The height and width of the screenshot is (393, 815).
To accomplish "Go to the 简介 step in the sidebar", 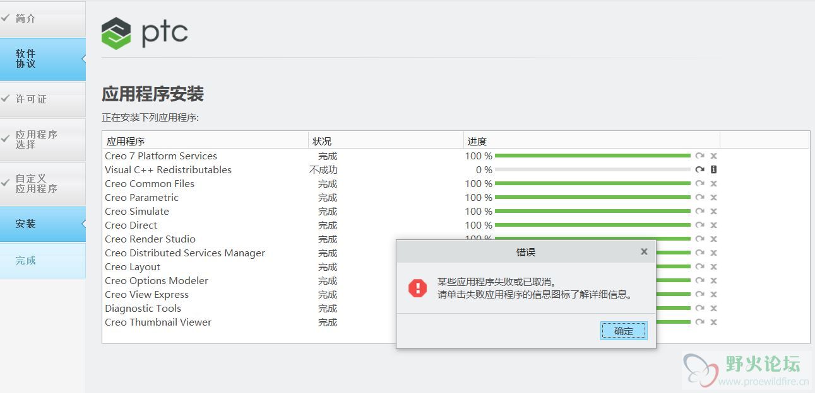I will (42, 19).
